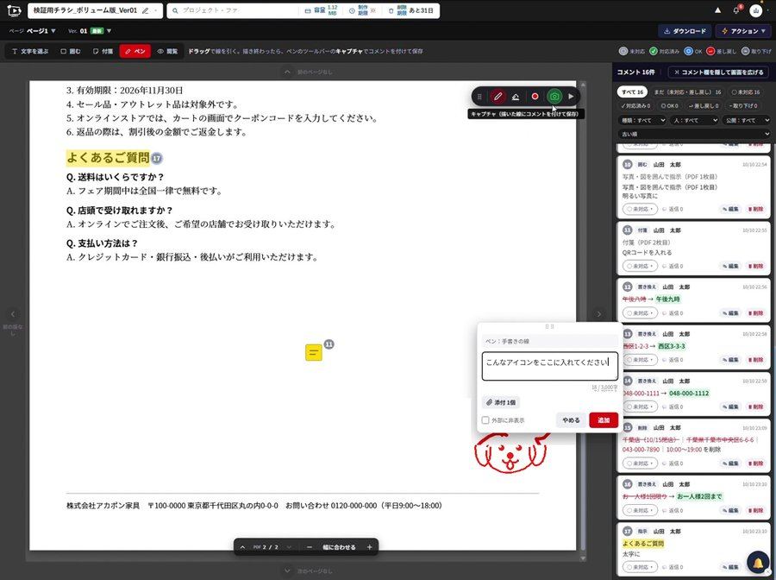776x580 pixels.
Task: Click the ダウンロード button
Action: tap(685, 31)
